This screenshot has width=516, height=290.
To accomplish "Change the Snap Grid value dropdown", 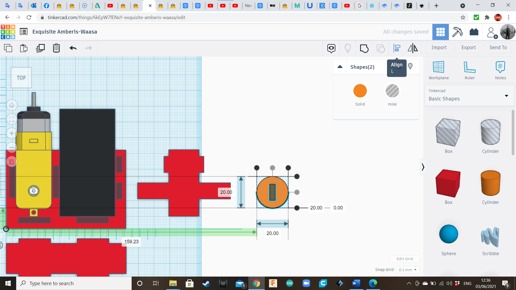I will tap(408, 270).
